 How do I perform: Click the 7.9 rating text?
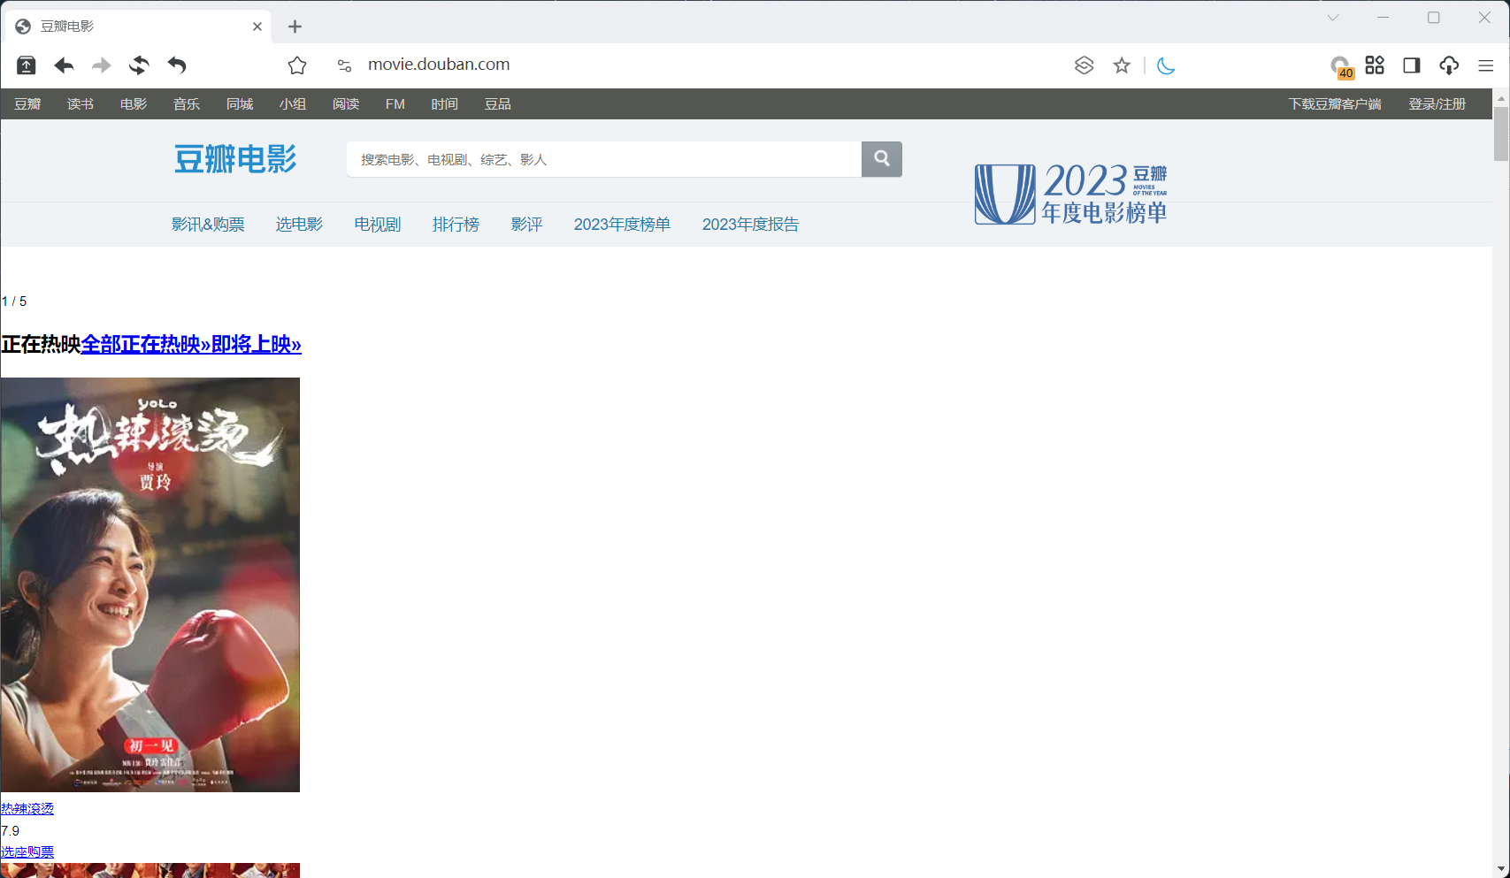point(10,830)
